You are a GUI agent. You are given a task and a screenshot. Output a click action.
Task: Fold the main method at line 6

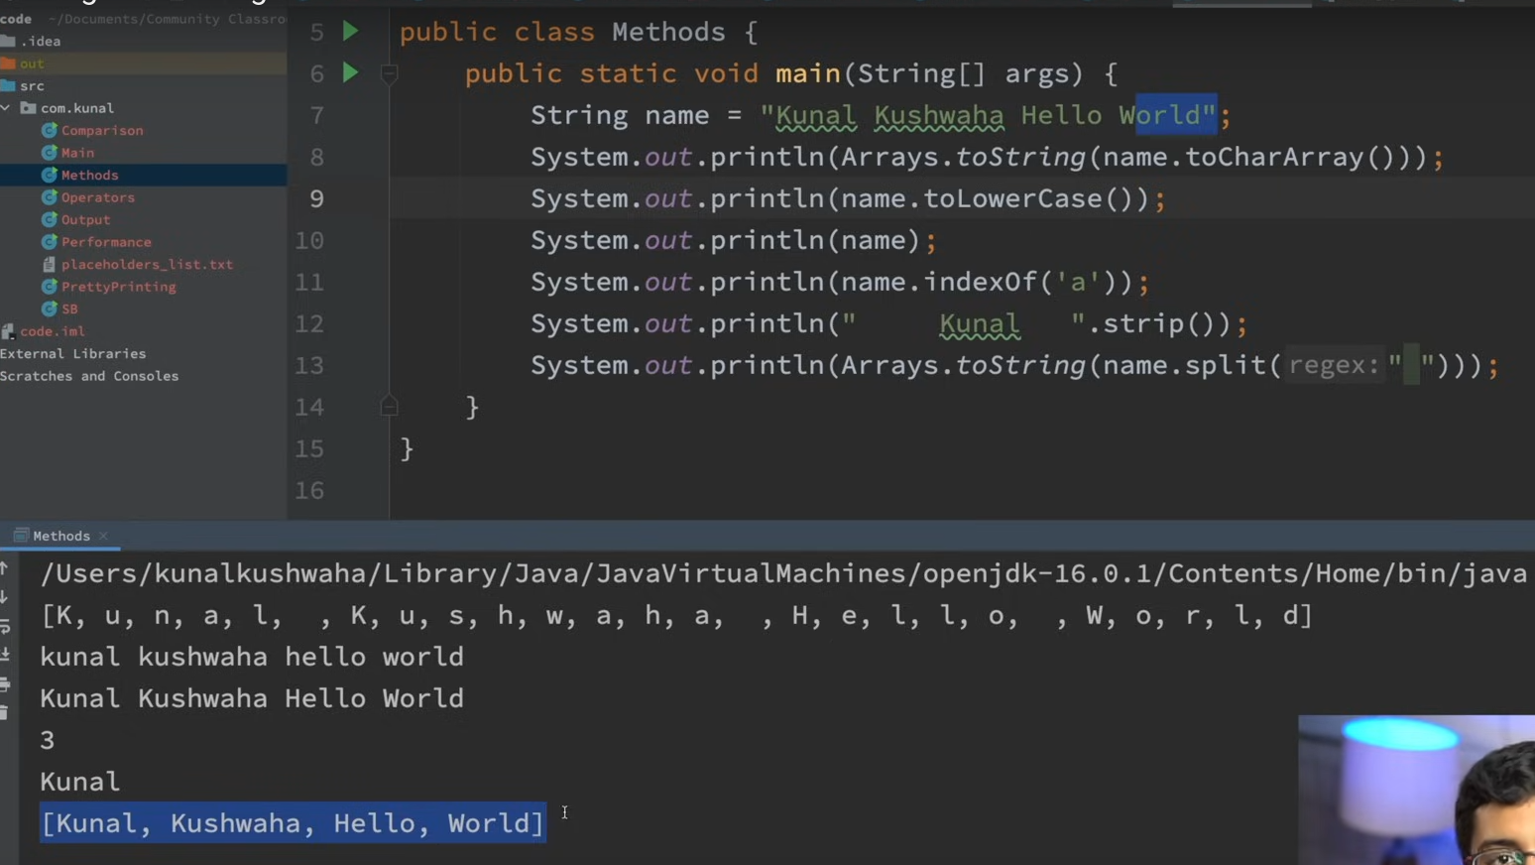click(389, 73)
